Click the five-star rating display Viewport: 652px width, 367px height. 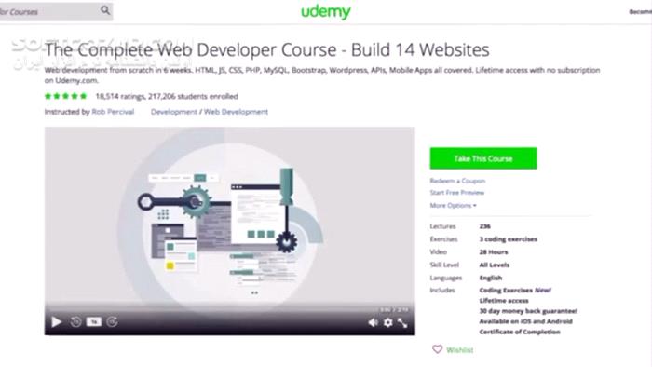click(66, 96)
